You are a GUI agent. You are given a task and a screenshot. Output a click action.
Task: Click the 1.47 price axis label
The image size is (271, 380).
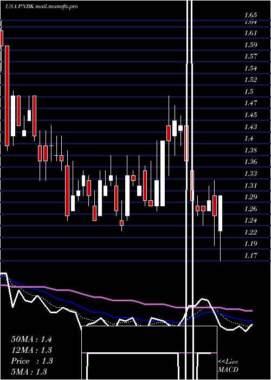pyautogui.click(x=250, y=103)
